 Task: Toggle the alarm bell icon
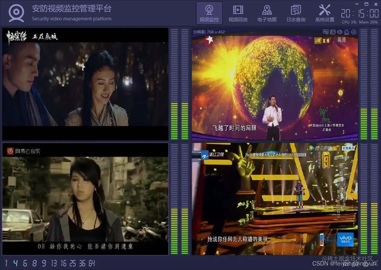point(347,32)
